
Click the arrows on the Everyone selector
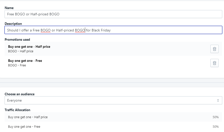point(218,100)
